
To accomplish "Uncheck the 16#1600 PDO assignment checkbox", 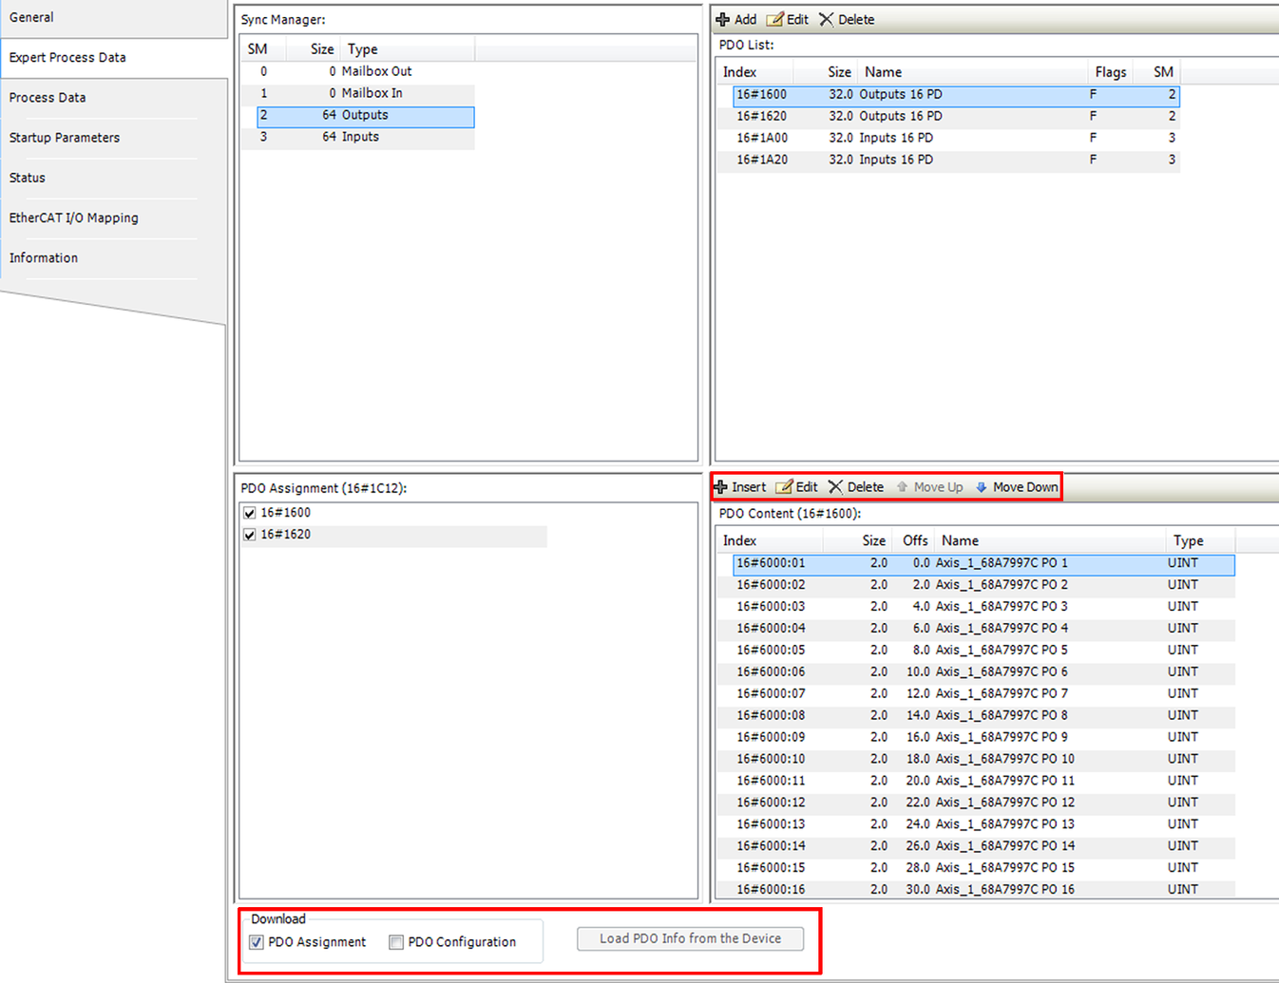I will [x=250, y=513].
